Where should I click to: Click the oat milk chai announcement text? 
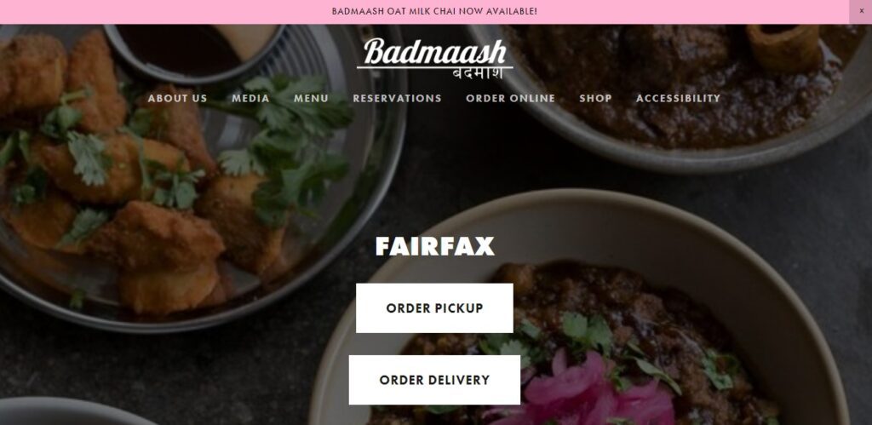[434, 11]
